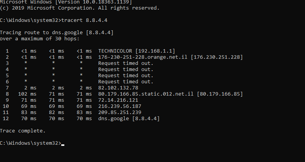305x162 pixels.
Task: Click the IP address 216.239.56.187
Action: tap(120, 106)
